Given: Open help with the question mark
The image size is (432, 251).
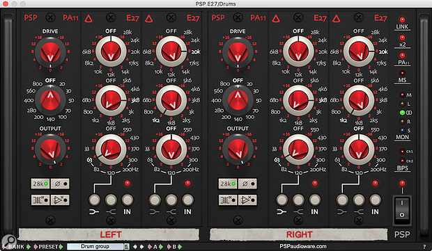Looking at the screenshot, I should click(x=424, y=247).
